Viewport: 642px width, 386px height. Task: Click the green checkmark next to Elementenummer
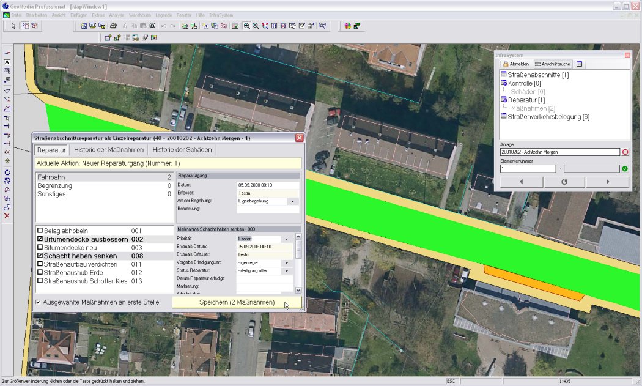coord(625,168)
